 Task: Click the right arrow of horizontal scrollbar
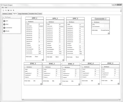(x=120, y=99)
